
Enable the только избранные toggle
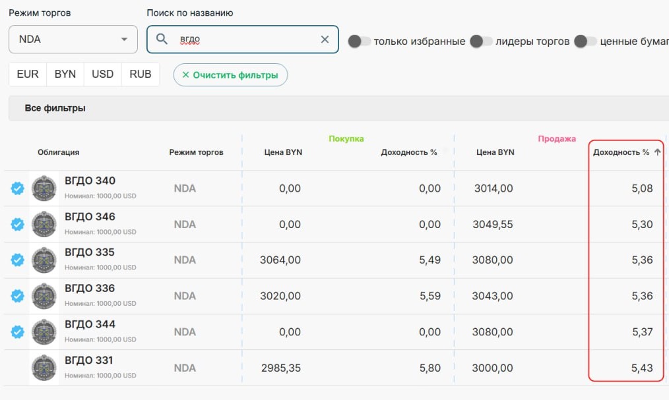[x=360, y=42]
